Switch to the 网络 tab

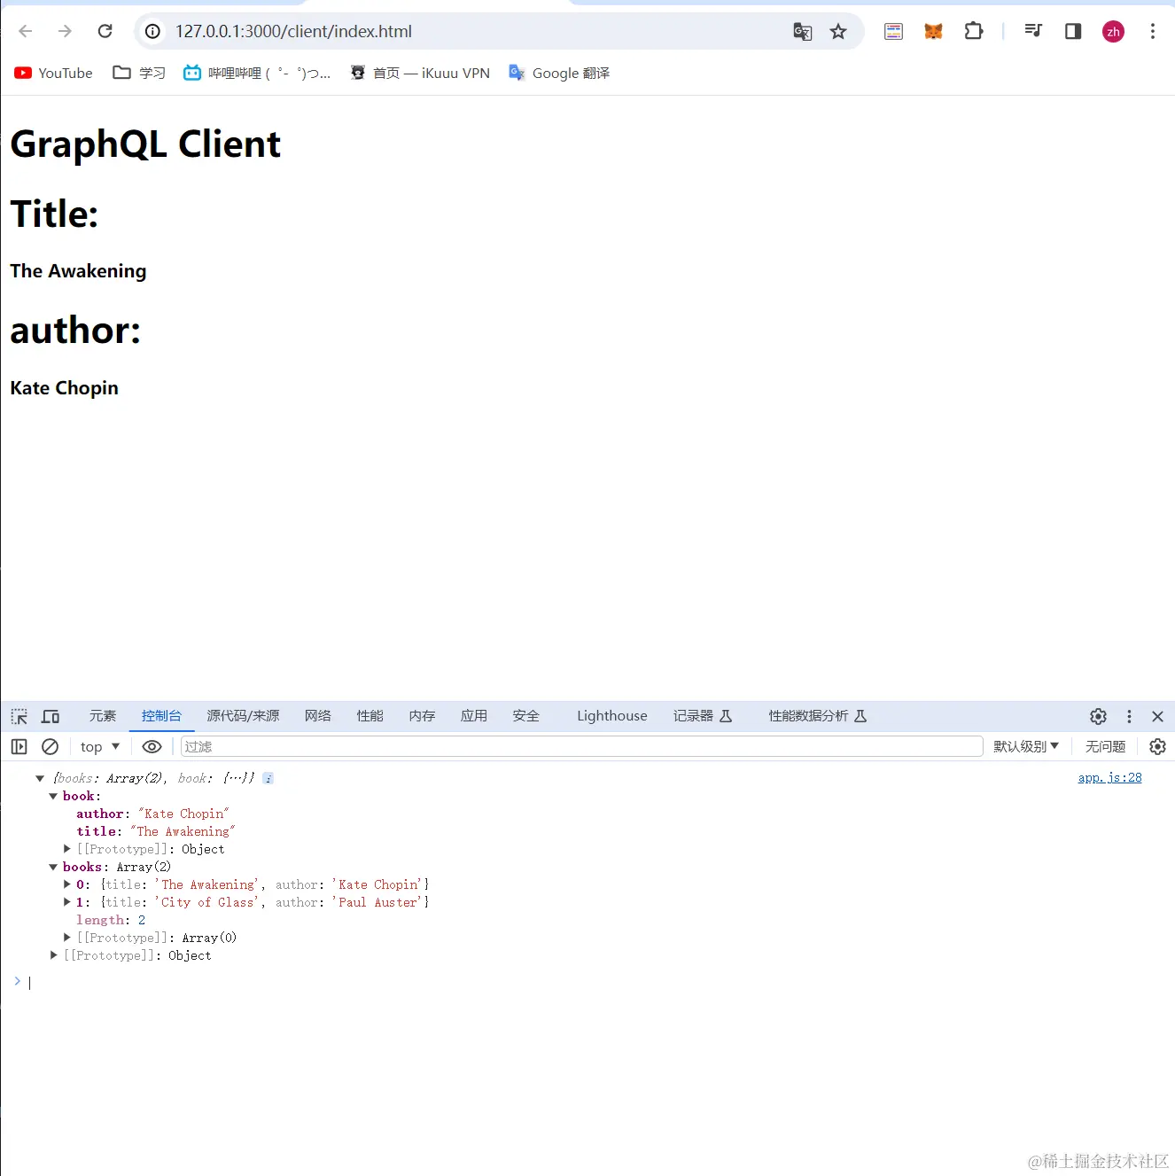click(x=318, y=716)
